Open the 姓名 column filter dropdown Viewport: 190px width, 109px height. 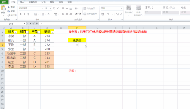click(x=15, y=32)
